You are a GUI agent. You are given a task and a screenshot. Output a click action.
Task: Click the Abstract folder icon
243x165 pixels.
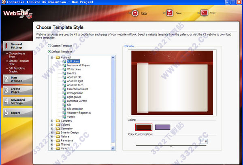click(58, 57)
